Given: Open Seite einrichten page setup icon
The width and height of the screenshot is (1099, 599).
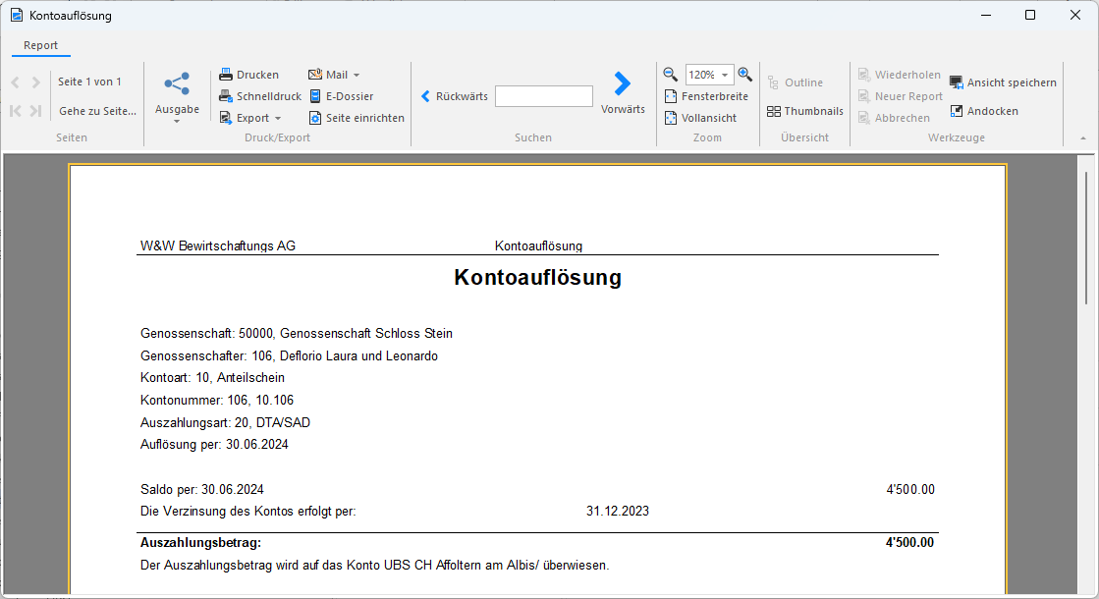Looking at the screenshot, I should click(315, 118).
